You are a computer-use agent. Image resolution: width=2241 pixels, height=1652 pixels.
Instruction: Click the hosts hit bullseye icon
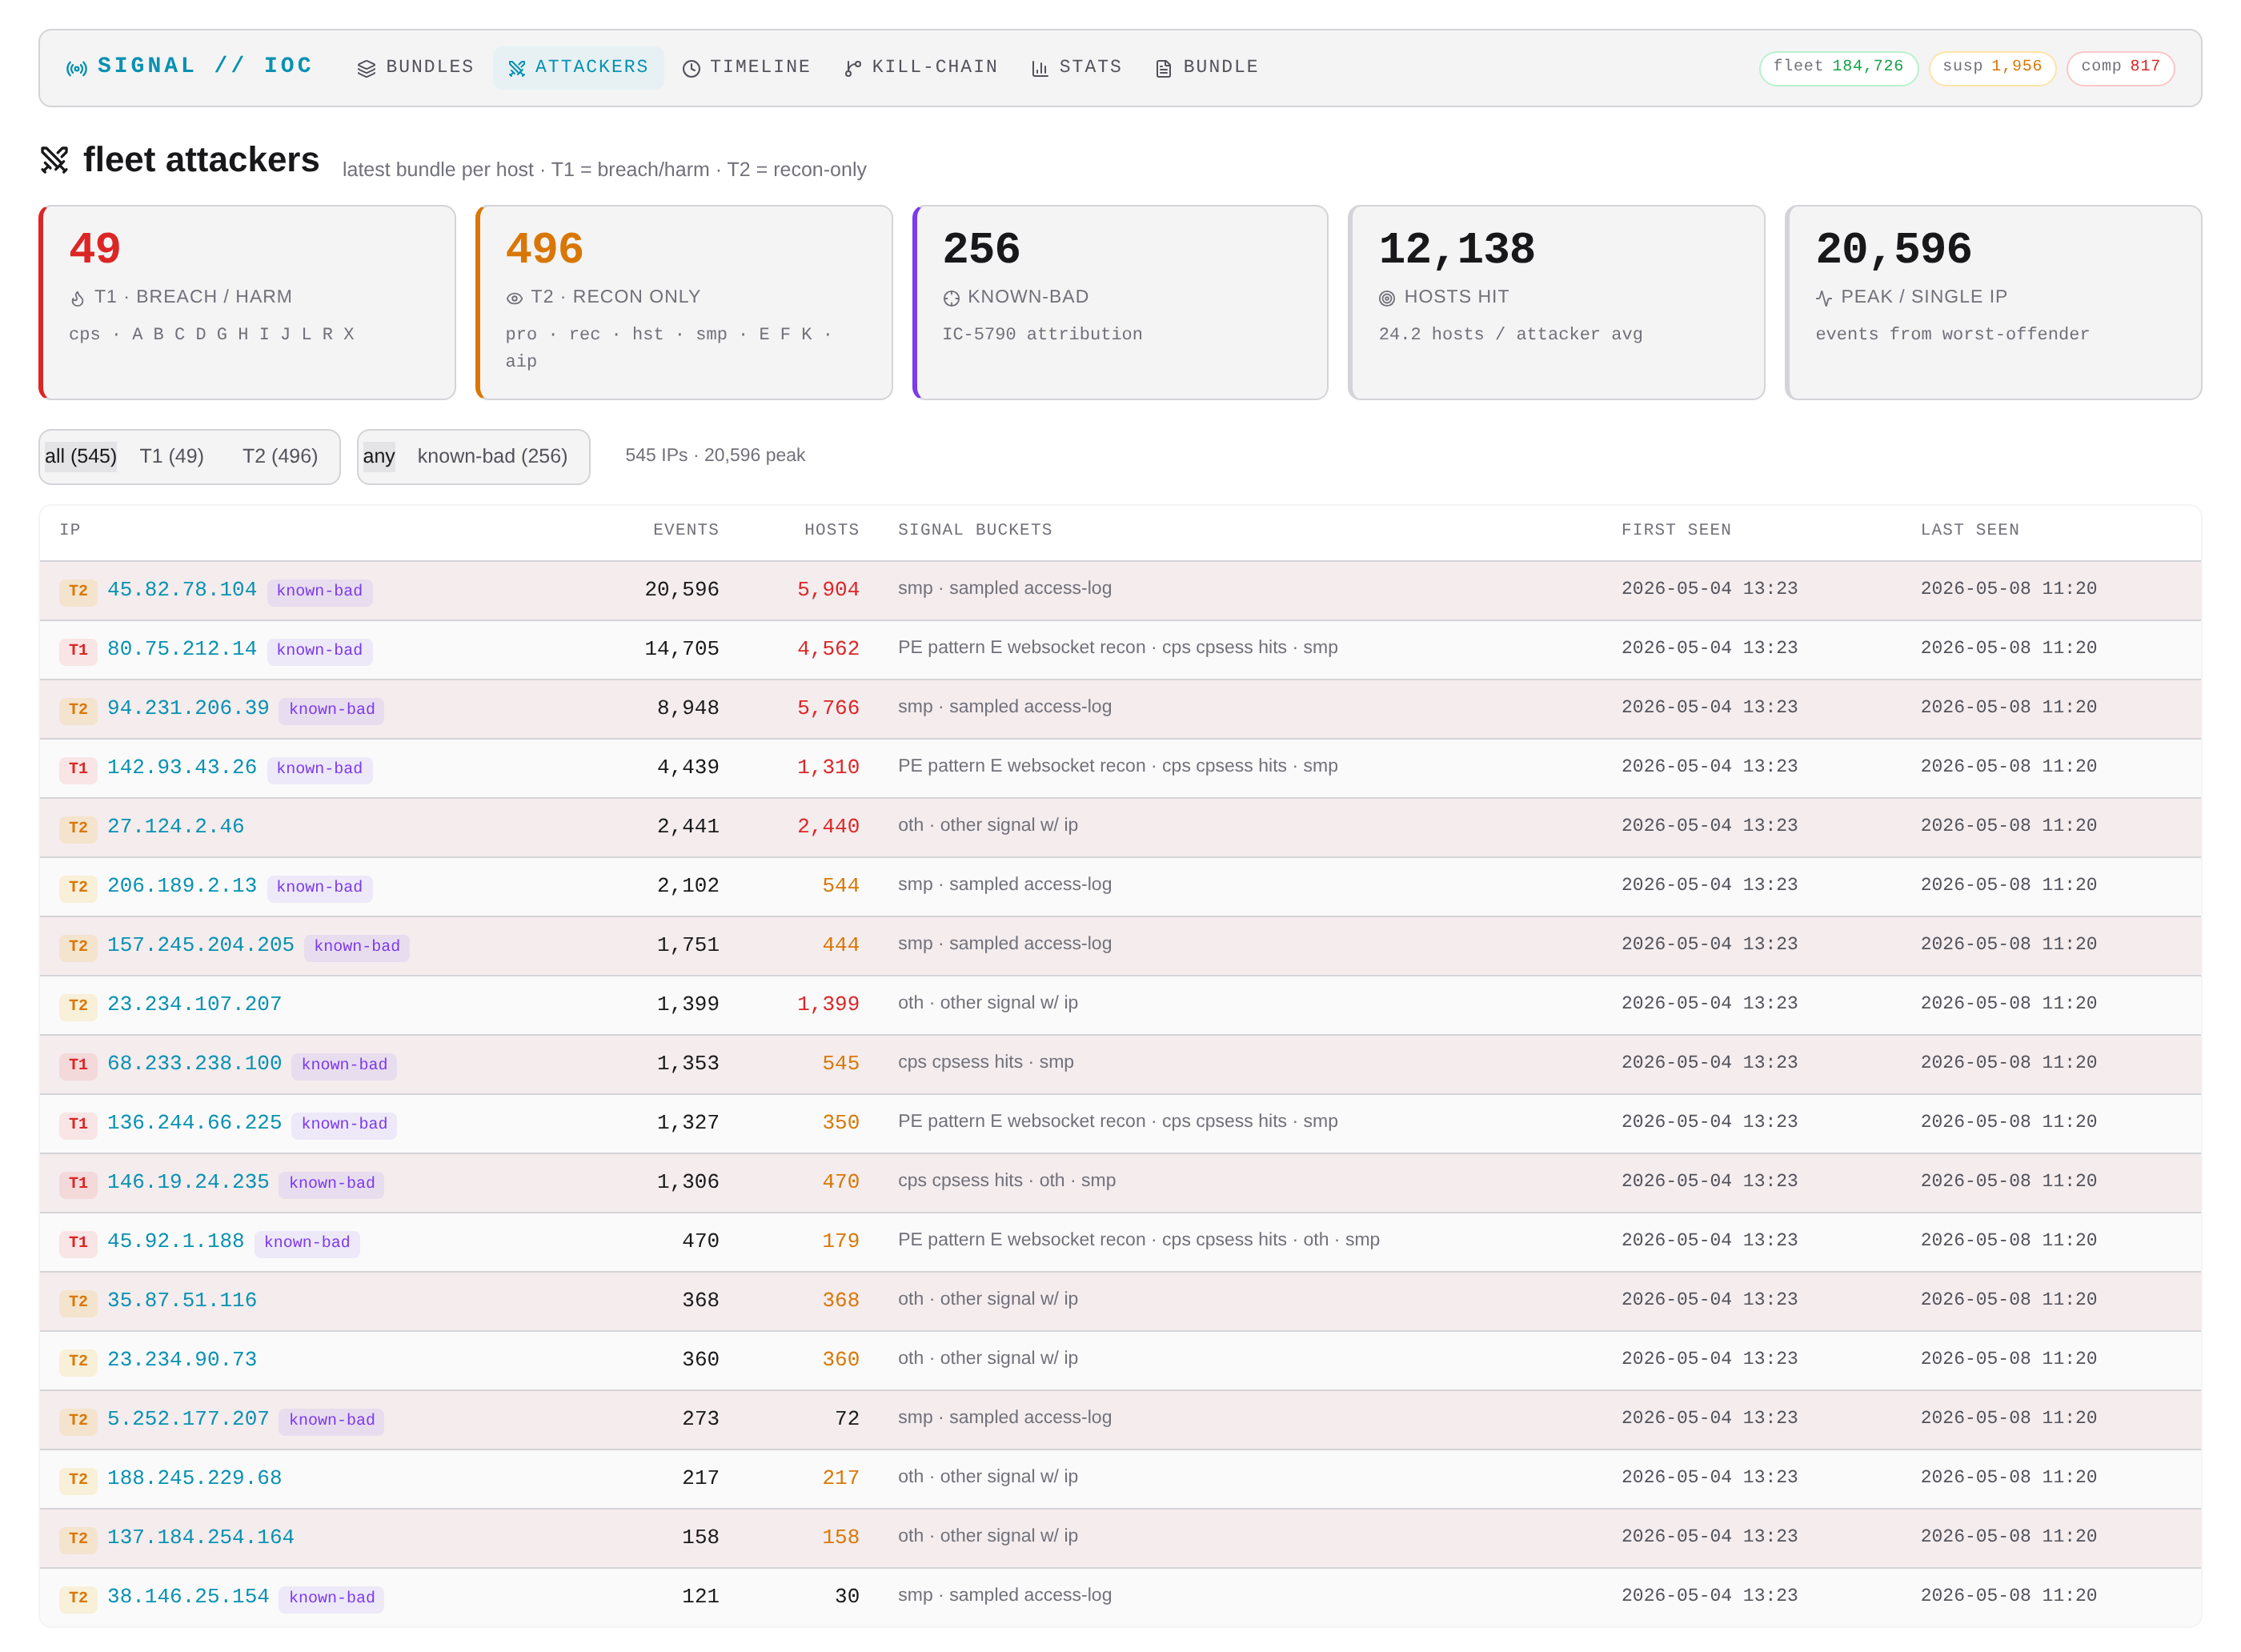pos(1387,298)
